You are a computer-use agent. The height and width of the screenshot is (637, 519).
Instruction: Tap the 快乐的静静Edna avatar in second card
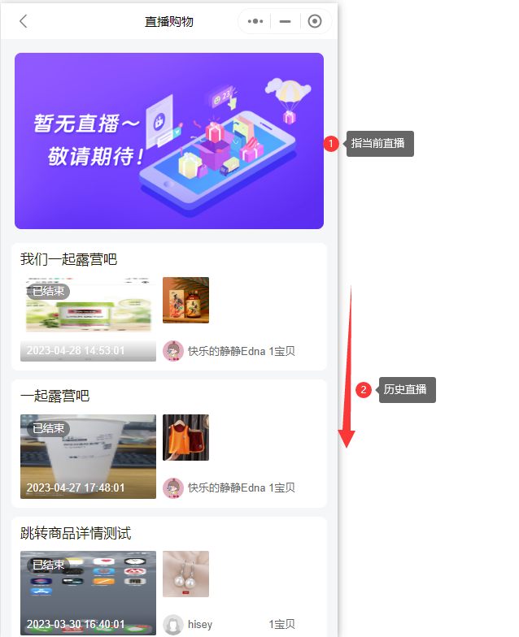[172, 487]
